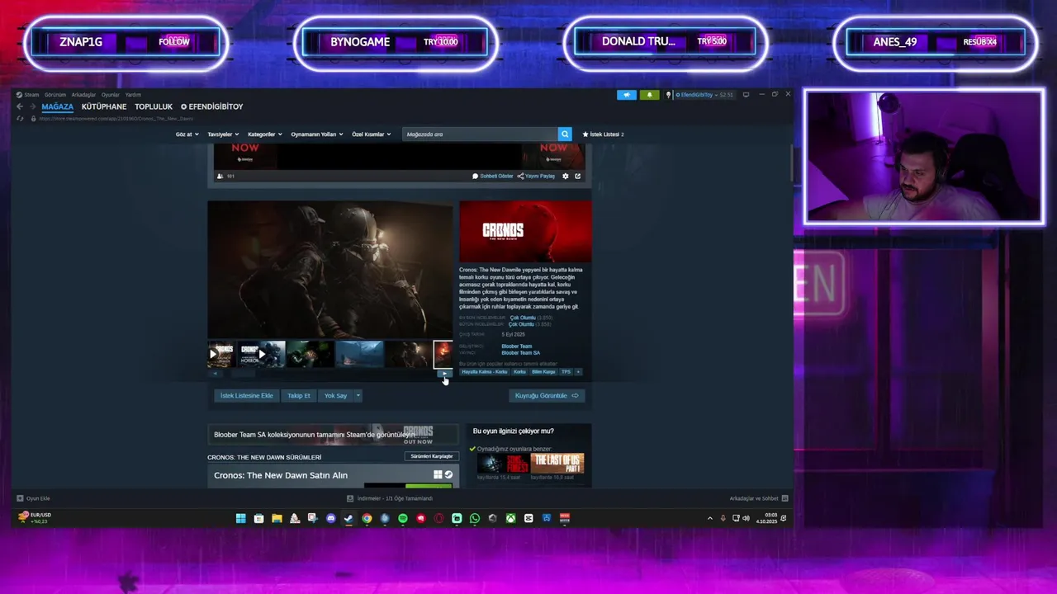The image size is (1057, 594).
Task: Open the Göz at dropdown menu
Action: coord(187,134)
